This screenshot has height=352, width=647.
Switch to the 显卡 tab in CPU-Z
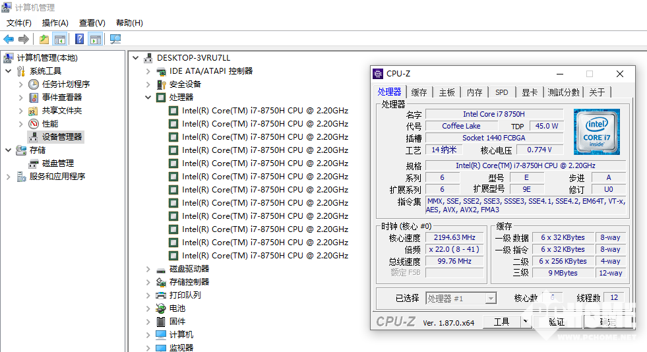coord(530,92)
